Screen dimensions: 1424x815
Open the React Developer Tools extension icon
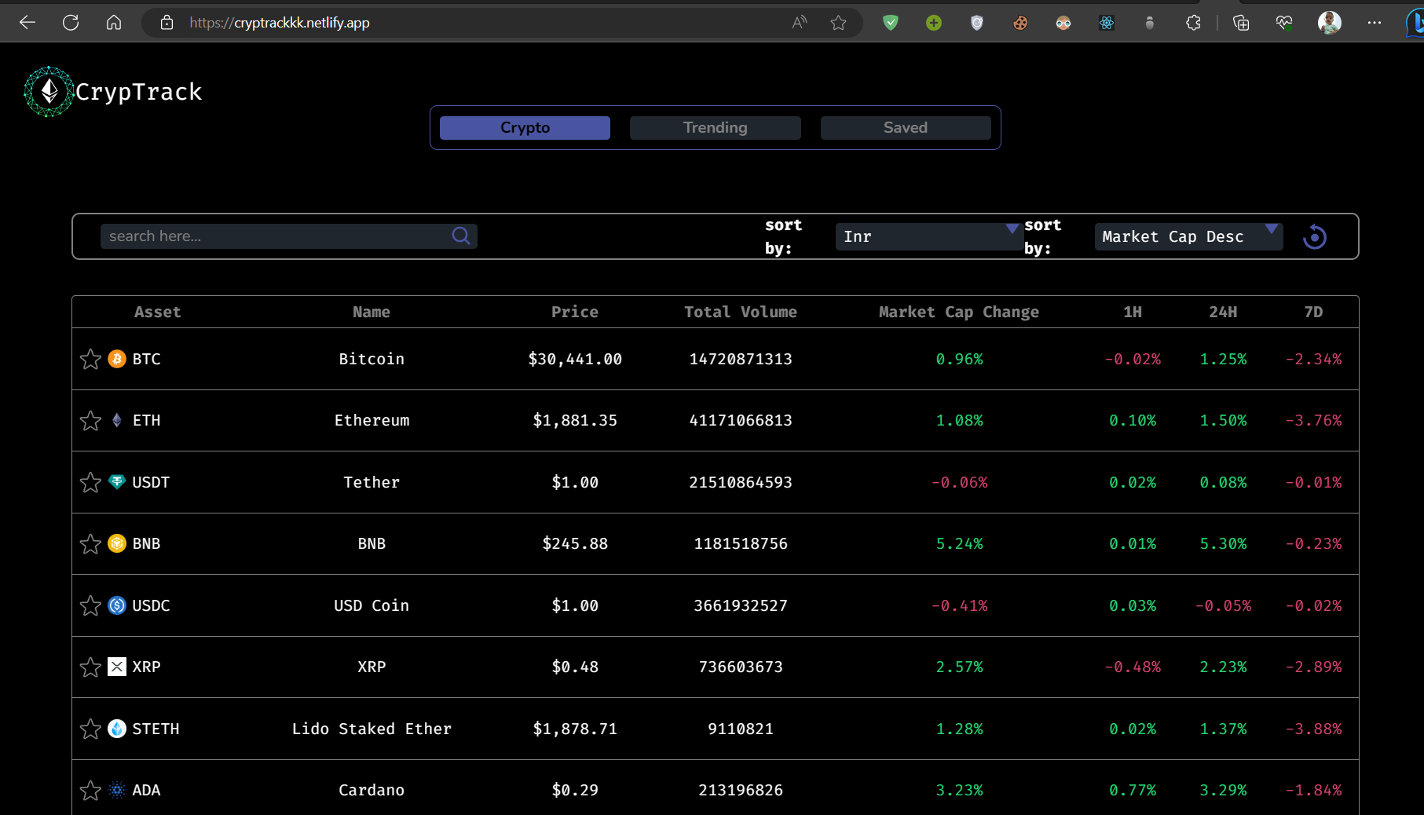[1107, 23]
